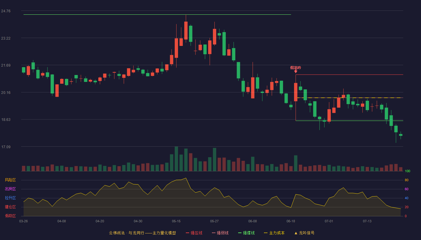
Task: Click the magenta 60 indicator axis value
Action: pyautogui.click(x=407, y=189)
